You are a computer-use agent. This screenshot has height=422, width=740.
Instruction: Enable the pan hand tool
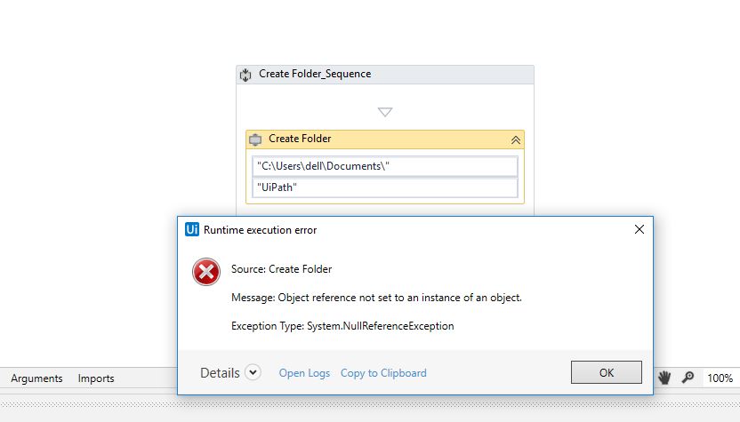pos(664,378)
